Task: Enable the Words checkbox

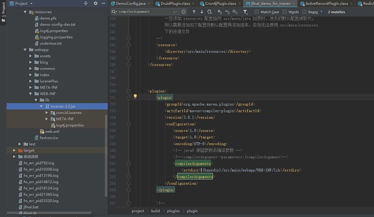Action: pos(285,12)
